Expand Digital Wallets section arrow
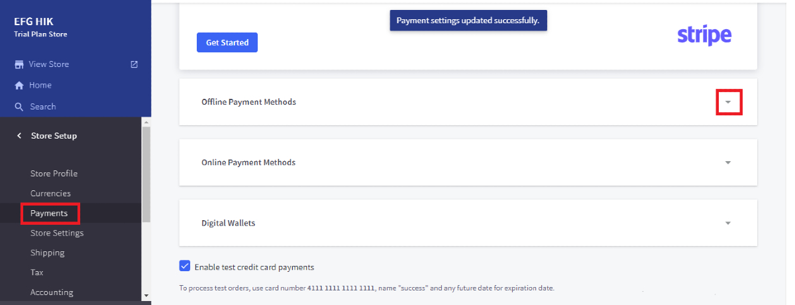This screenshot has height=305, width=795. 728,223
